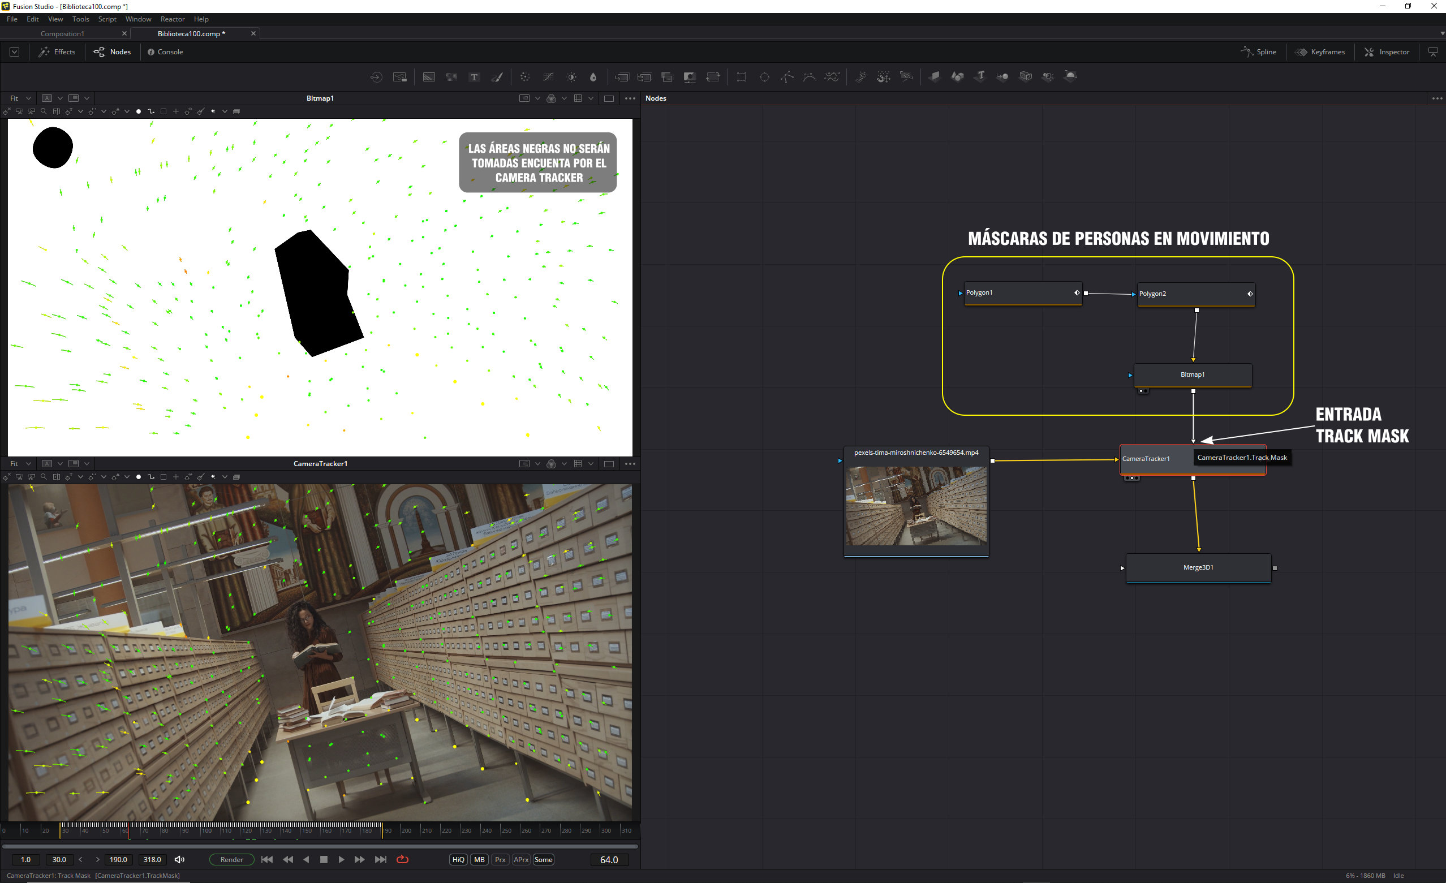
Task: Insert a Text3D node from the toolbar
Action: 980,76
